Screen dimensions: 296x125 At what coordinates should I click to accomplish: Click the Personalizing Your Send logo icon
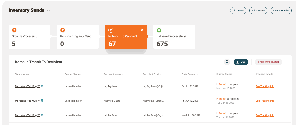(x=63, y=30)
